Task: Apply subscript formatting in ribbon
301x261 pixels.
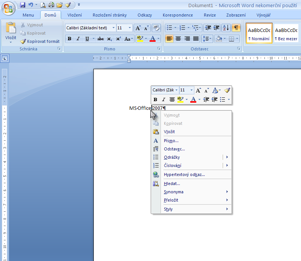Action: pyautogui.click(x=109, y=39)
